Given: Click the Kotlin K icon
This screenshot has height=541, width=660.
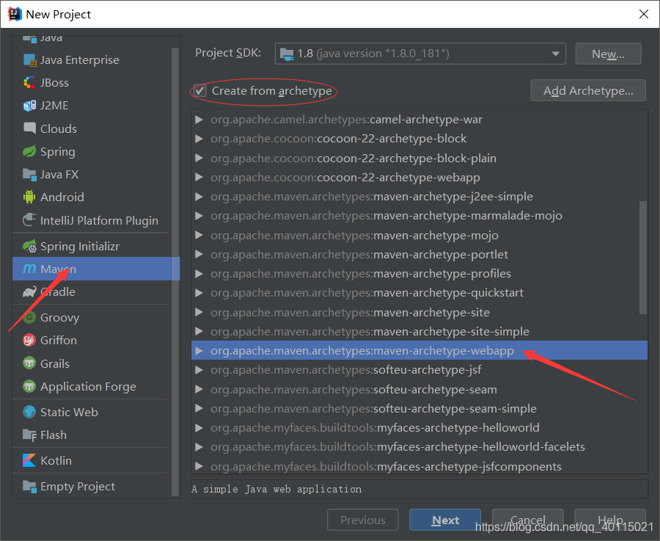Looking at the screenshot, I should click(x=29, y=460).
